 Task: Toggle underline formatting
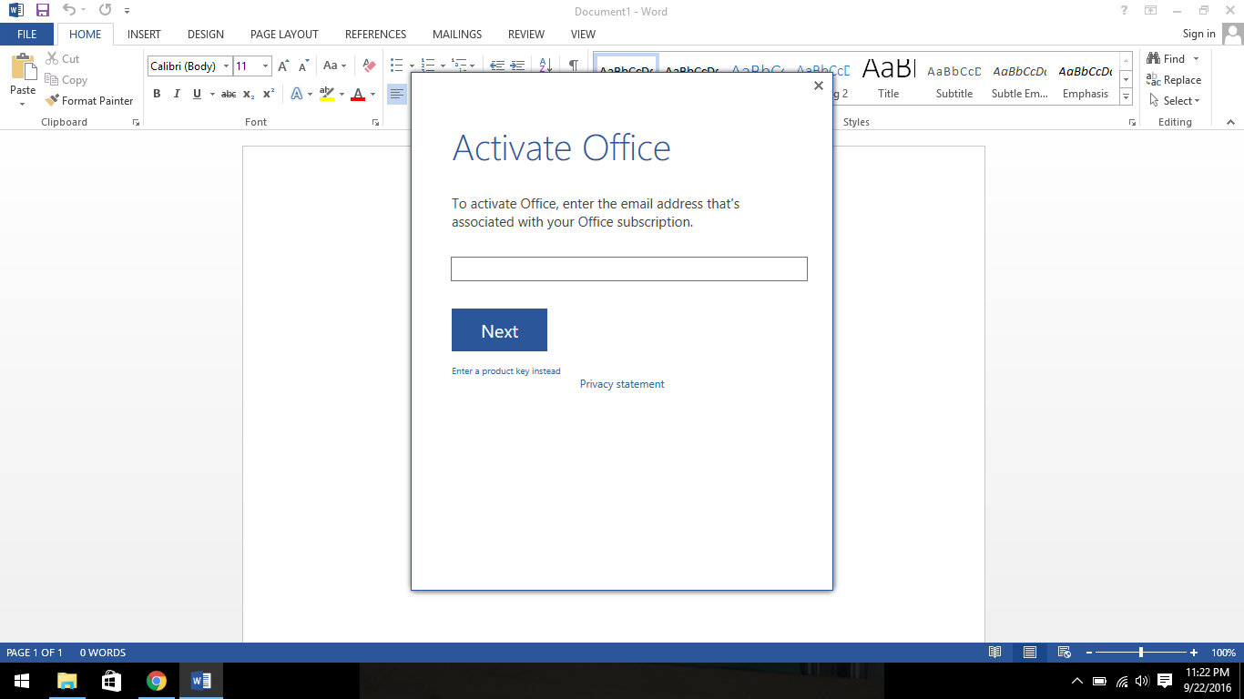(x=197, y=94)
